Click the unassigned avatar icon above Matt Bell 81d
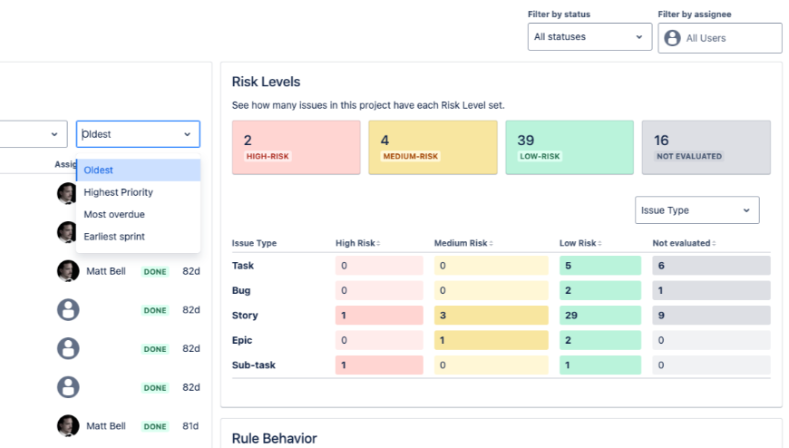Viewport: 789px width, 448px height. 68,387
